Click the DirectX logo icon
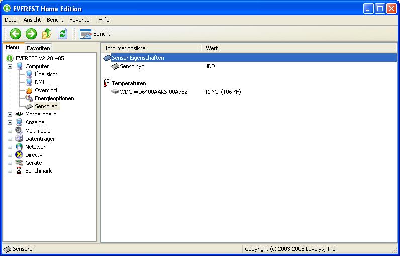The height and width of the screenshot is (256, 400). (x=19, y=155)
